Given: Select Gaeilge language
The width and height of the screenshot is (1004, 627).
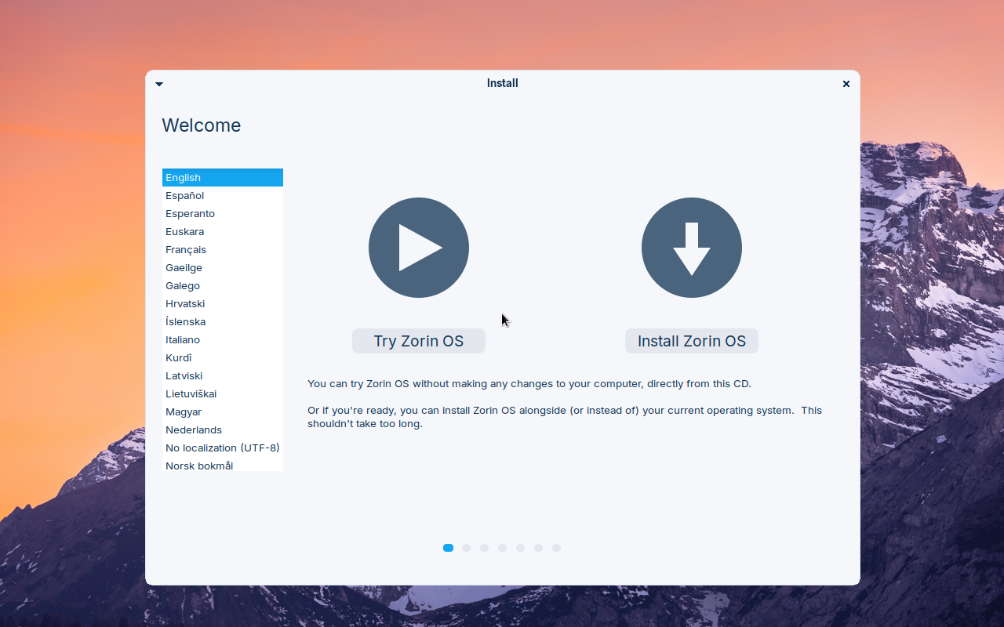Looking at the screenshot, I should (223, 267).
